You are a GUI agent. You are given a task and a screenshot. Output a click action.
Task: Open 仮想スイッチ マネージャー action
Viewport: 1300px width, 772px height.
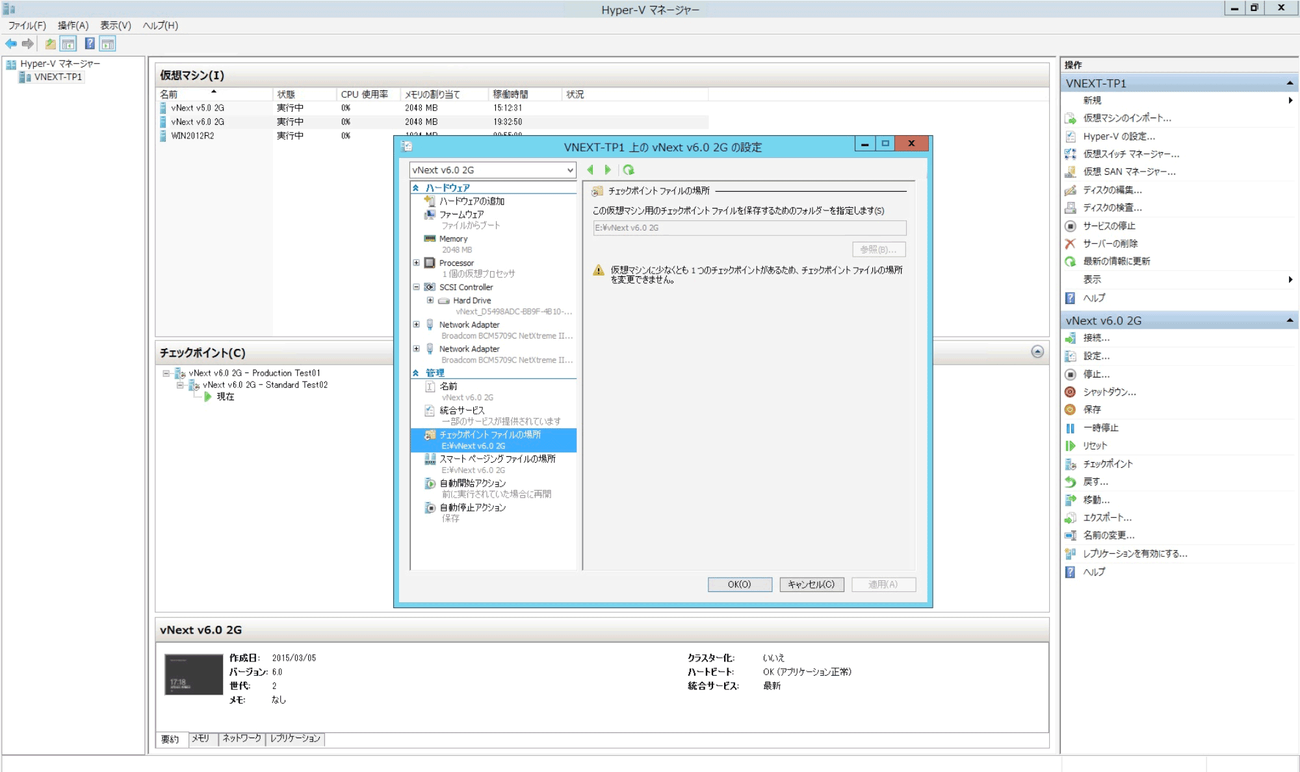(x=1130, y=154)
